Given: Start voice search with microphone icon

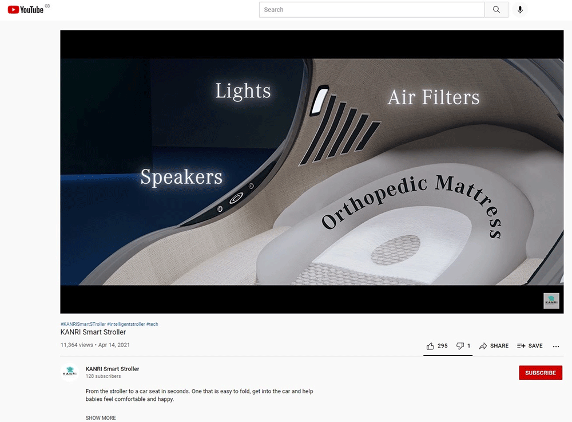Looking at the screenshot, I should coord(520,10).
